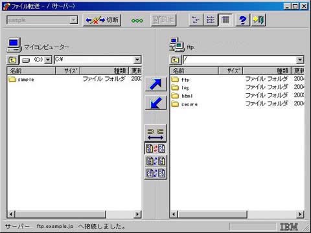
Task: Go up one folder on ftp side
Action: coord(175,60)
